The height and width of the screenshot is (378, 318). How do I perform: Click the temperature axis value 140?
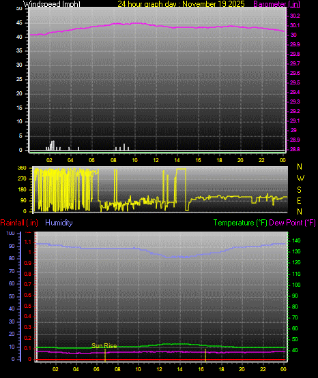pyautogui.click(x=296, y=240)
